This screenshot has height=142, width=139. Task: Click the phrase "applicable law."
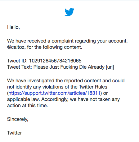point(23,99)
